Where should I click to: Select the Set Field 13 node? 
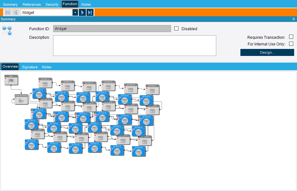(45, 83)
